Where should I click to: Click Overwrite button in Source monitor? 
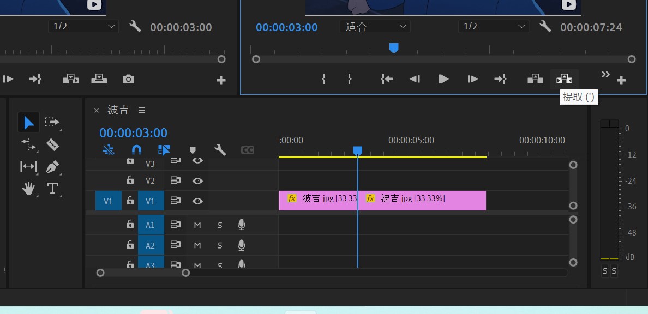pyautogui.click(x=99, y=79)
